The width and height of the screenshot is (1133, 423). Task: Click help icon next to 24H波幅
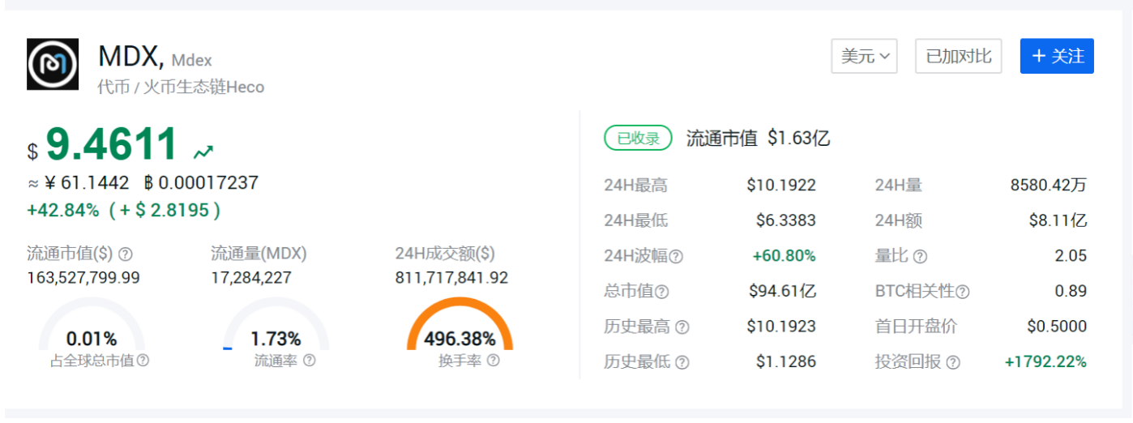[676, 256]
